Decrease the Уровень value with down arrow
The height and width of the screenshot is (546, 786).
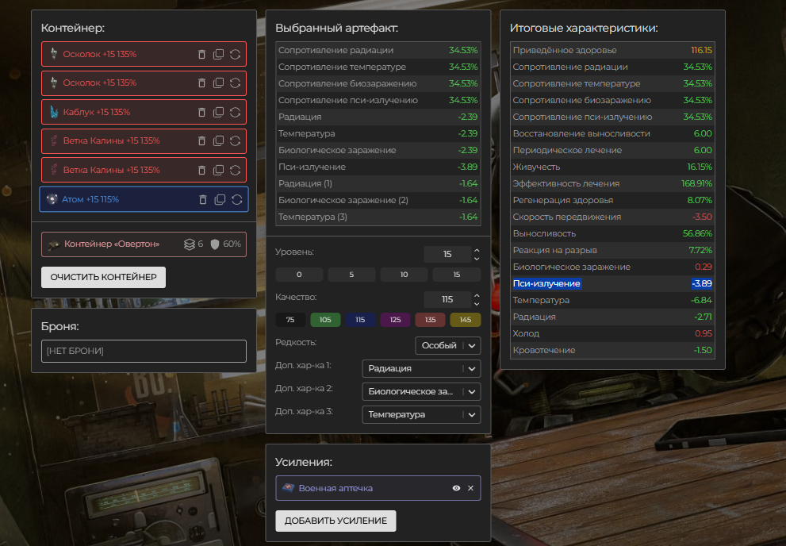coord(477,258)
